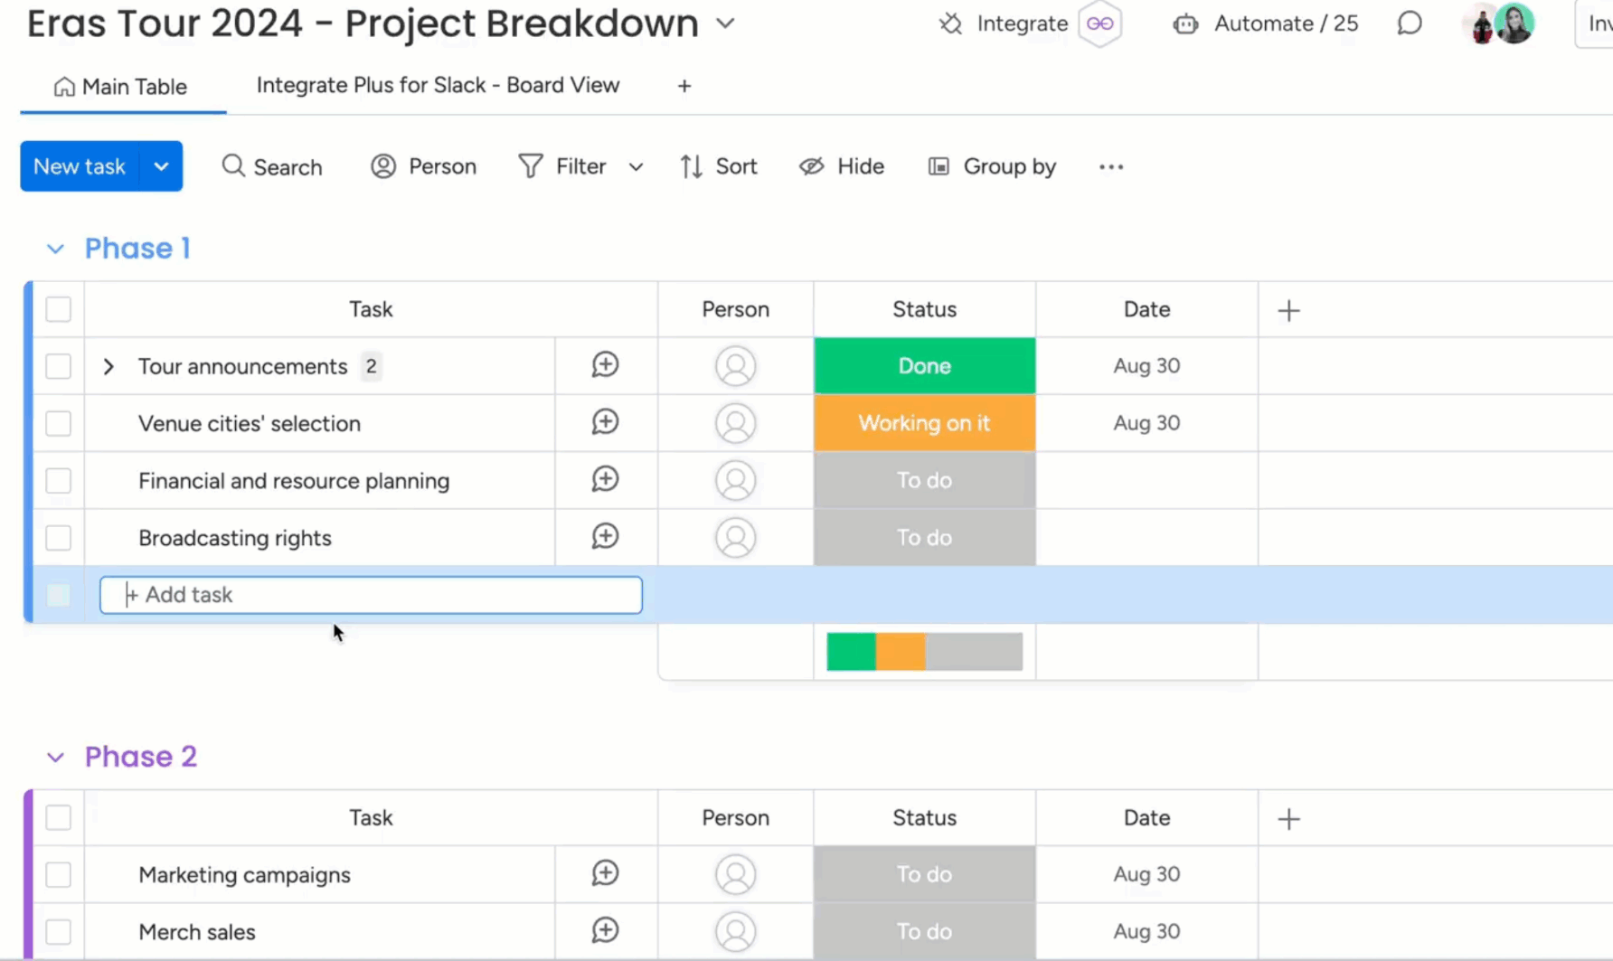The width and height of the screenshot is (1613, 961).
Task: Add a new board view
Action: point(684,86)
